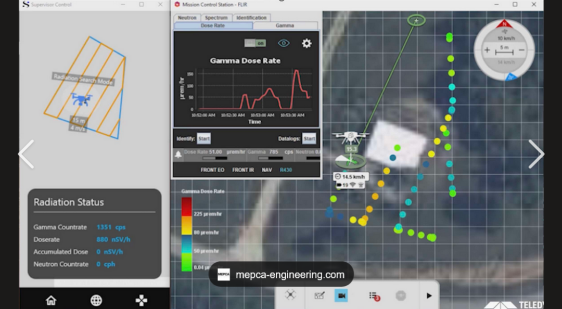
Task: Open the globe map icon in bottom bar
Action: [96, 300]
